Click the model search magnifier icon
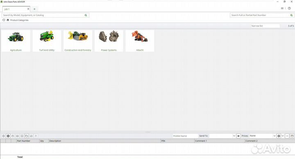This screenshot has width=295, height=159. pos(86,15)
